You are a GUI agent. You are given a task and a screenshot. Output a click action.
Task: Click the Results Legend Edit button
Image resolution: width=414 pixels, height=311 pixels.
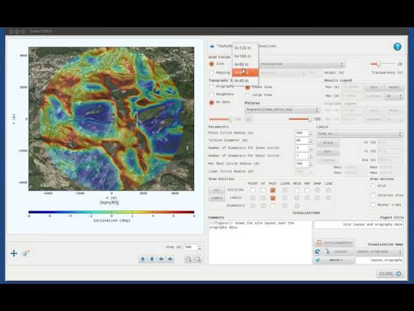[x=374, y=87]
